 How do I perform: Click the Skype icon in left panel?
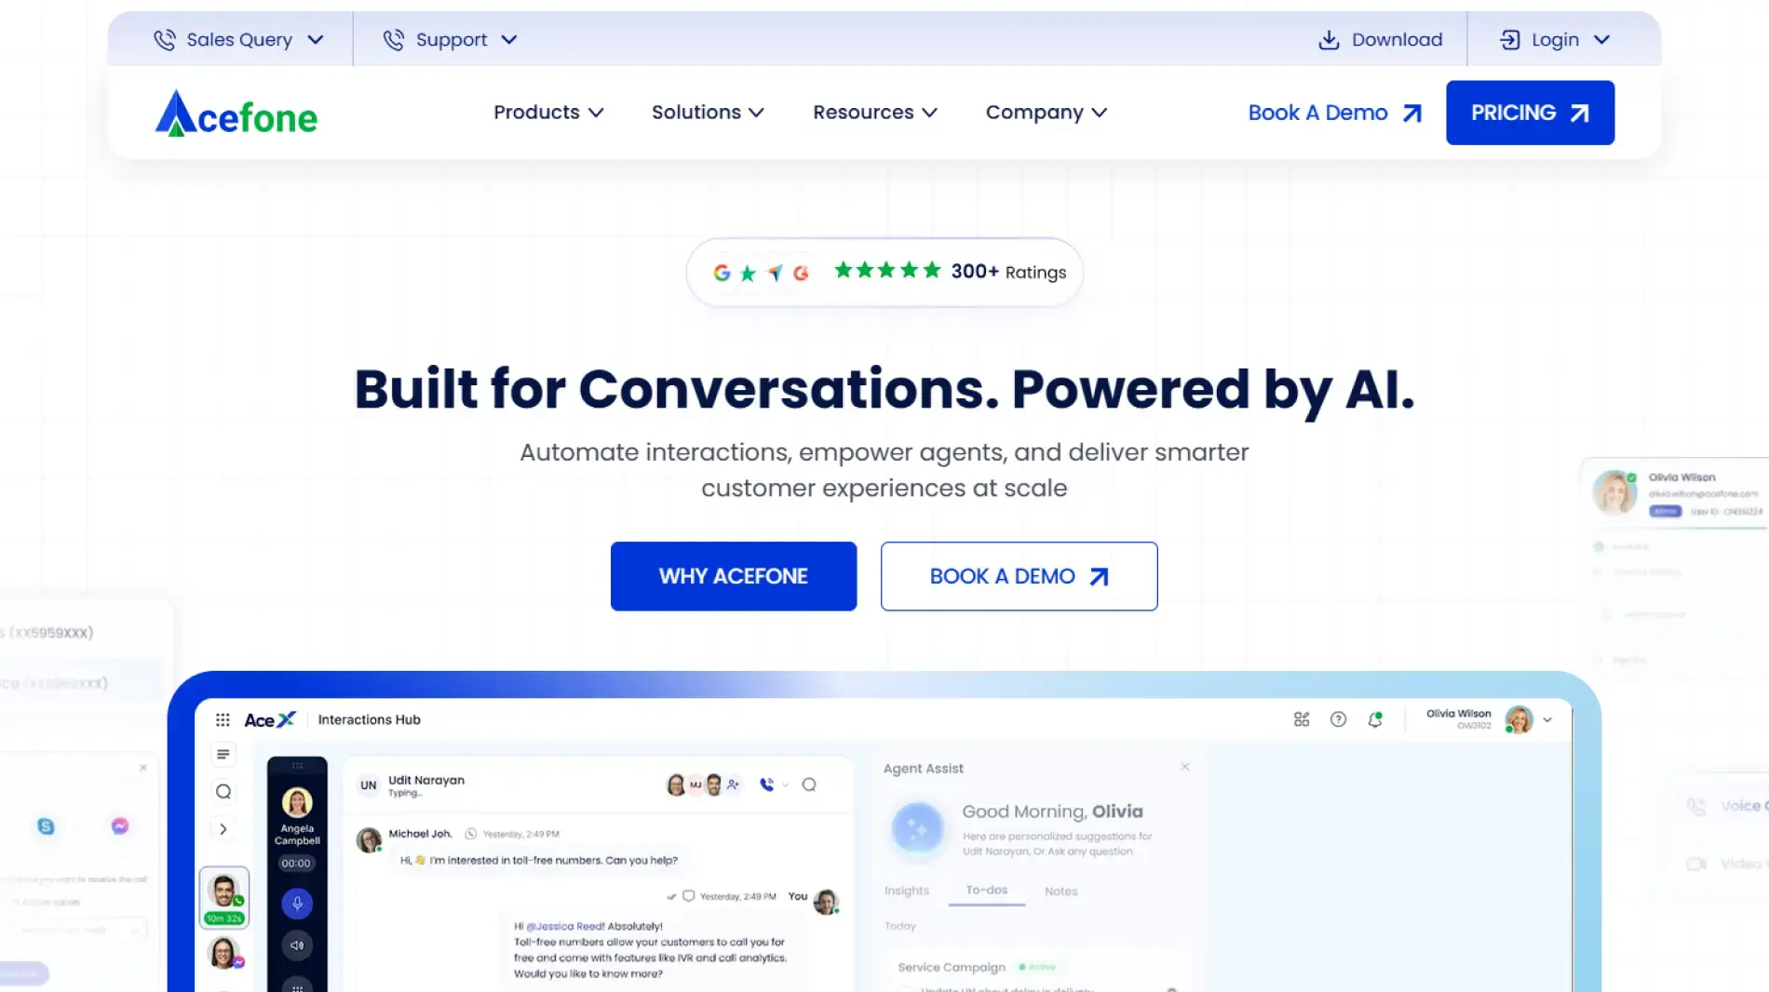46,826
